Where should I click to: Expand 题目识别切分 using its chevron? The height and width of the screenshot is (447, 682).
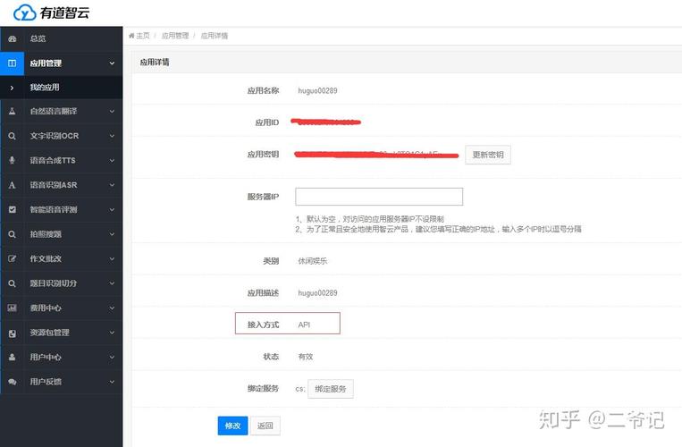112,283
